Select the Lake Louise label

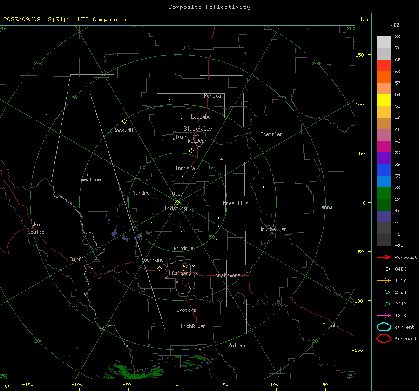[36, 228]
